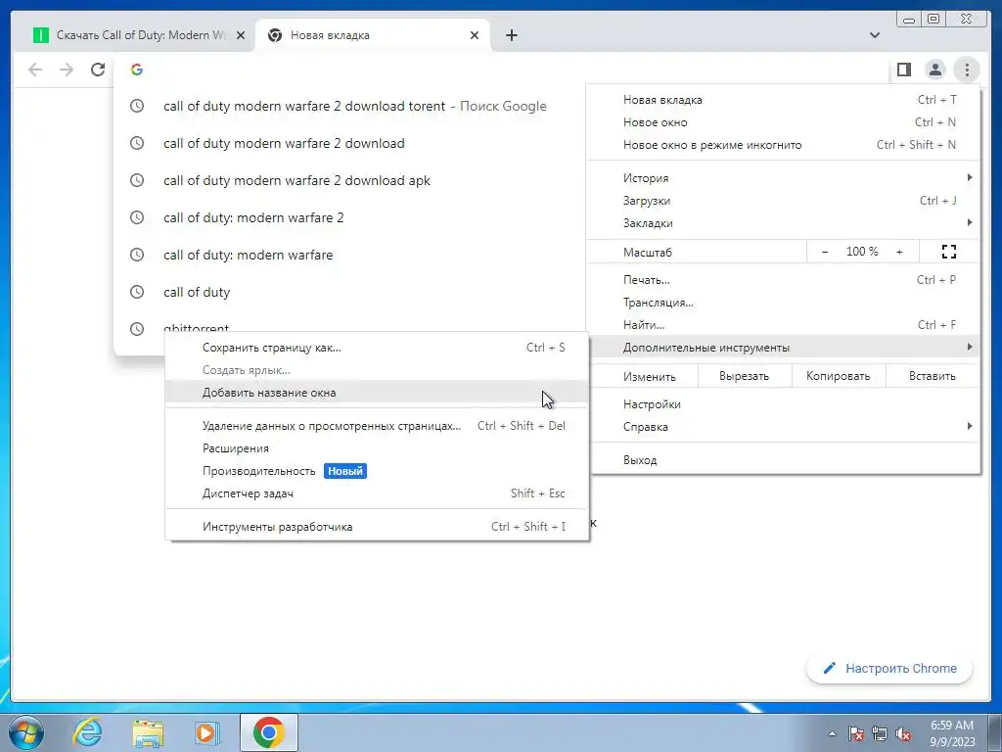Screen dimensions: 1002x752
Task: Expand the Закладки submenu
Action: click(784, 222)
